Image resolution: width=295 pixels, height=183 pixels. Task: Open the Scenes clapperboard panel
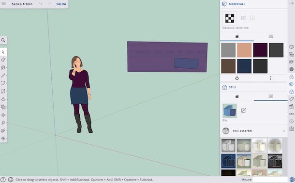pos(292,107)
